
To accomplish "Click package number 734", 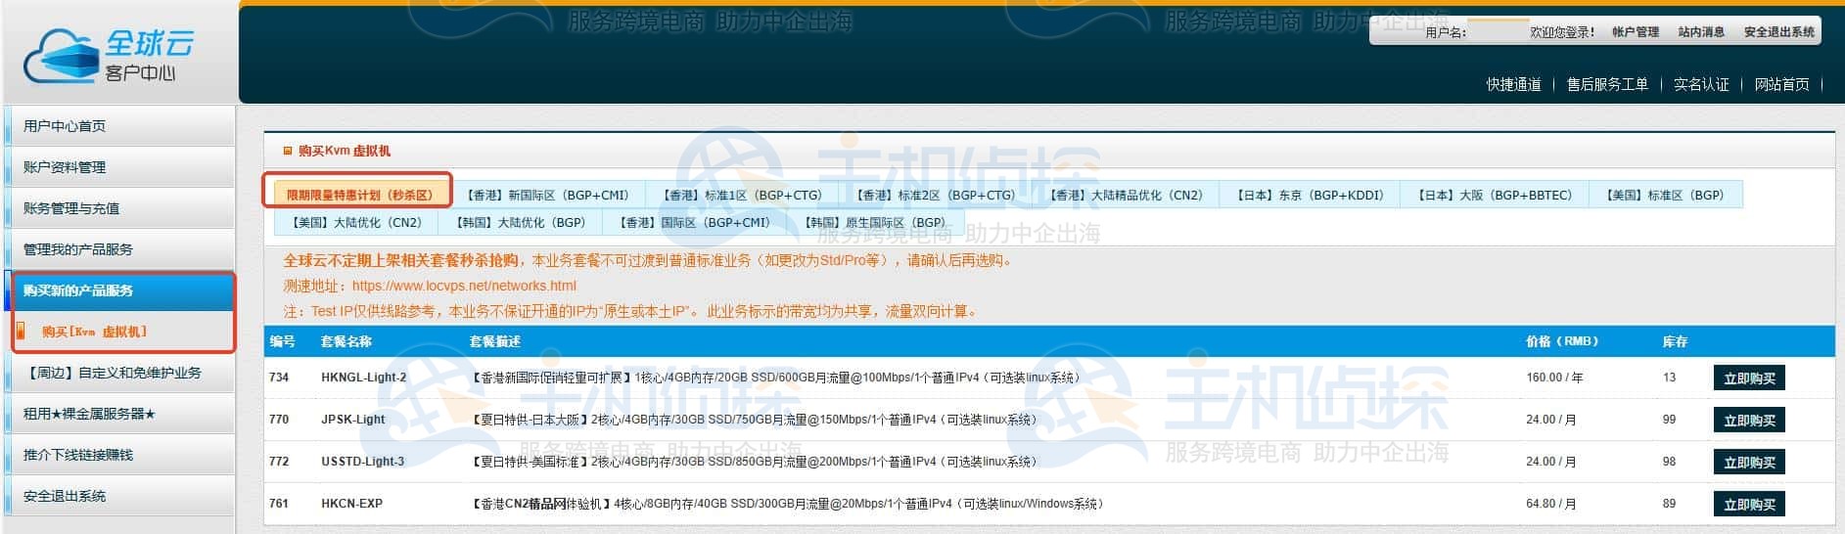I will click(279, 378).
